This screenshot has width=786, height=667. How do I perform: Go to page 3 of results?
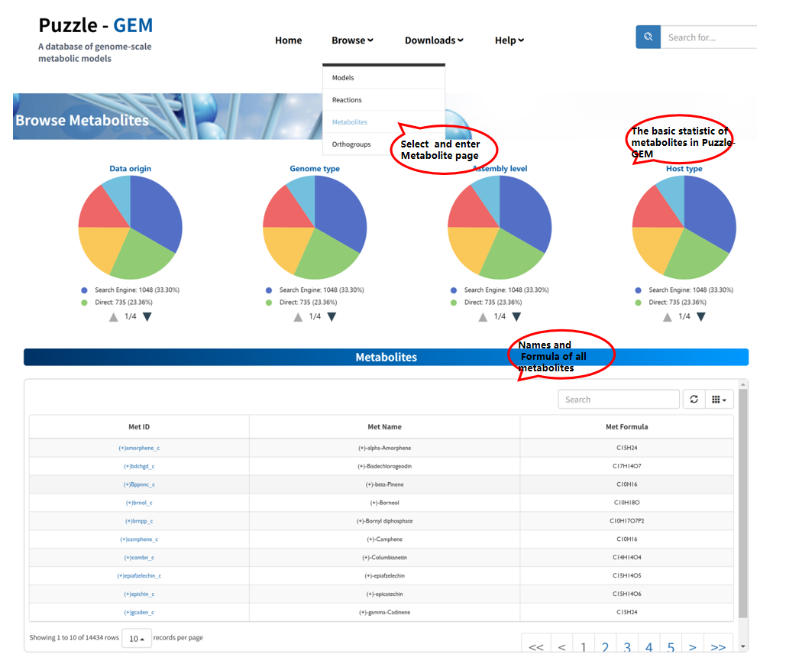(626, 647)
